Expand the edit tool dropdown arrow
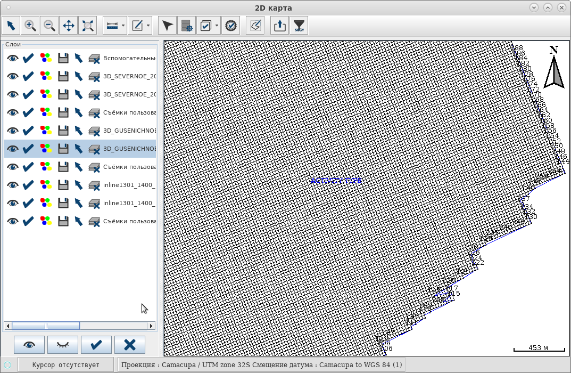 coord(148,26)
